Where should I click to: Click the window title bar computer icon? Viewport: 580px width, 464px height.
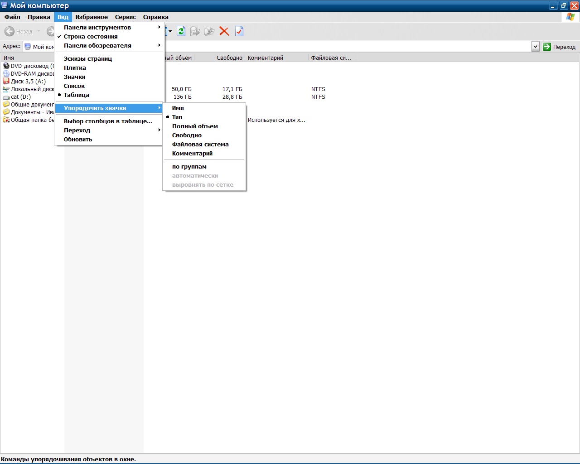pyautogui.click(x=5, y=5)
